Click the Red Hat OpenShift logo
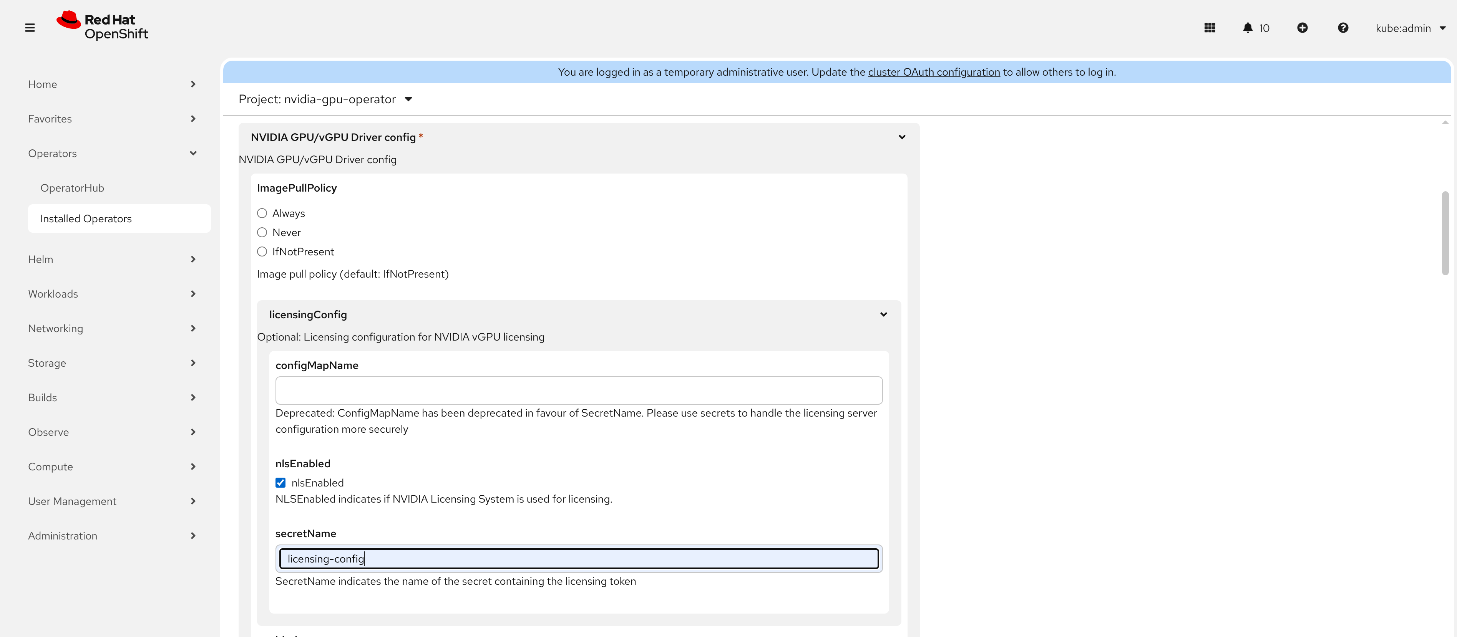 point(102,26)
